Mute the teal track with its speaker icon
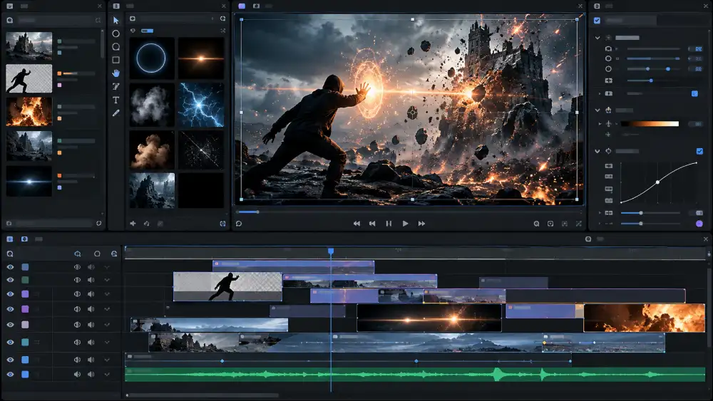The width and height of the screenshot is (713, 401). [91, 342]
